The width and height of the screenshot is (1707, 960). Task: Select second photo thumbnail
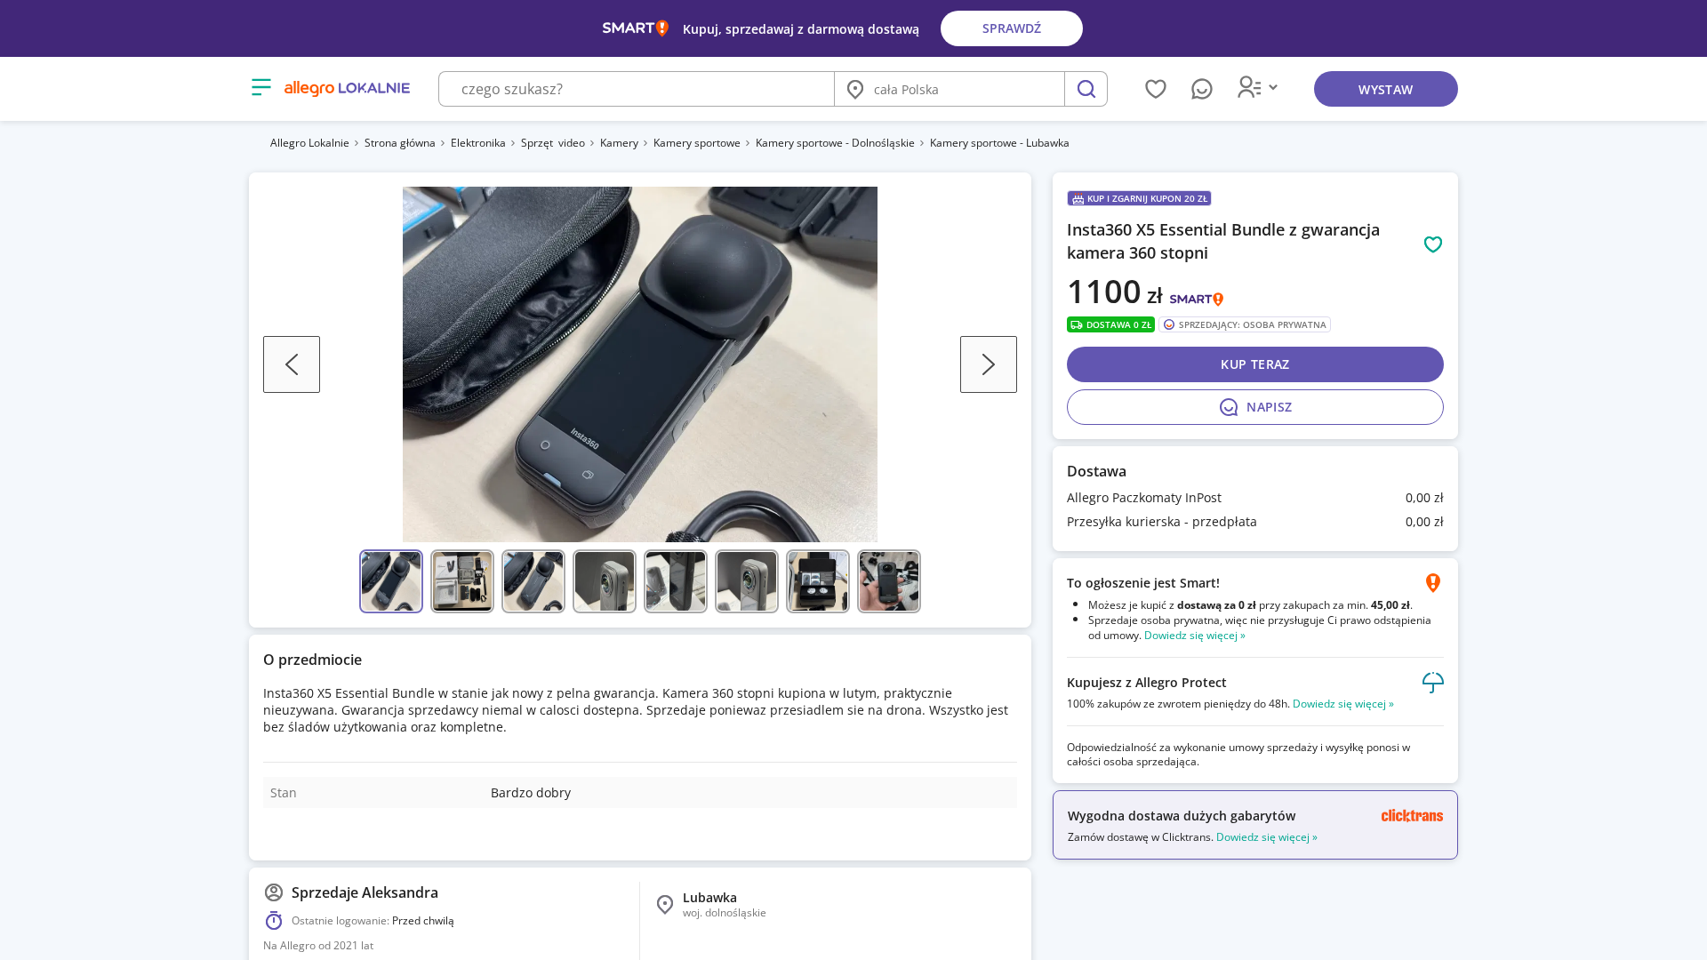click(x=462, y=581)
